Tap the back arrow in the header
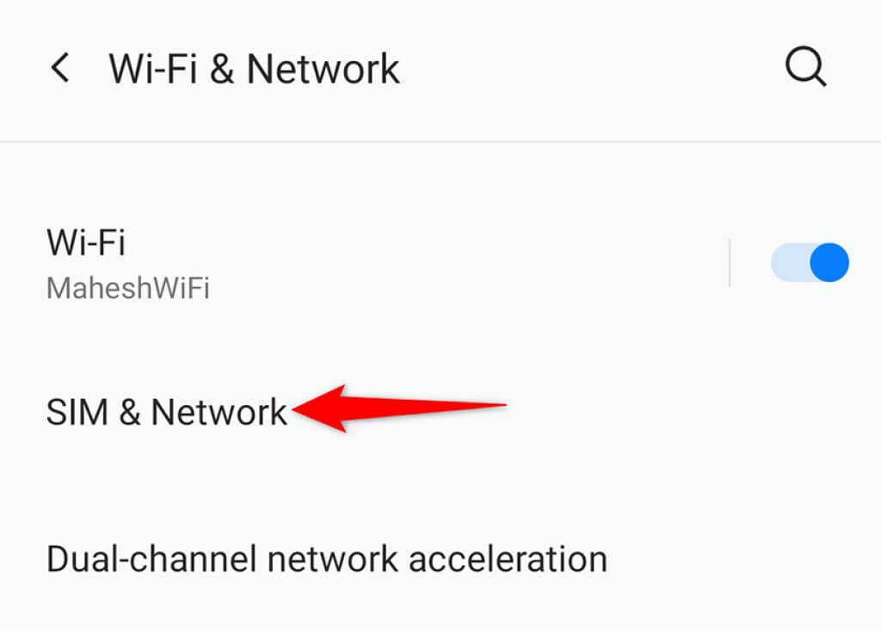Viewport: 881px width, 631px height. pos(60,68)
